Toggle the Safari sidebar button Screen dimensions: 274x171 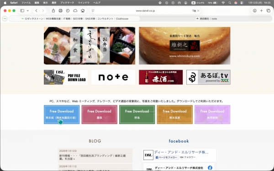click(22, 10)
